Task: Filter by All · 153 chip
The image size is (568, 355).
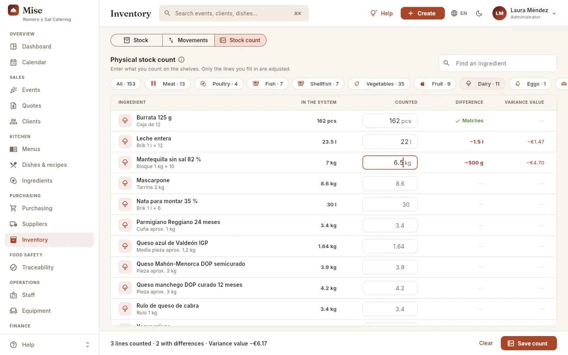Action: click(x=126, y=84)
